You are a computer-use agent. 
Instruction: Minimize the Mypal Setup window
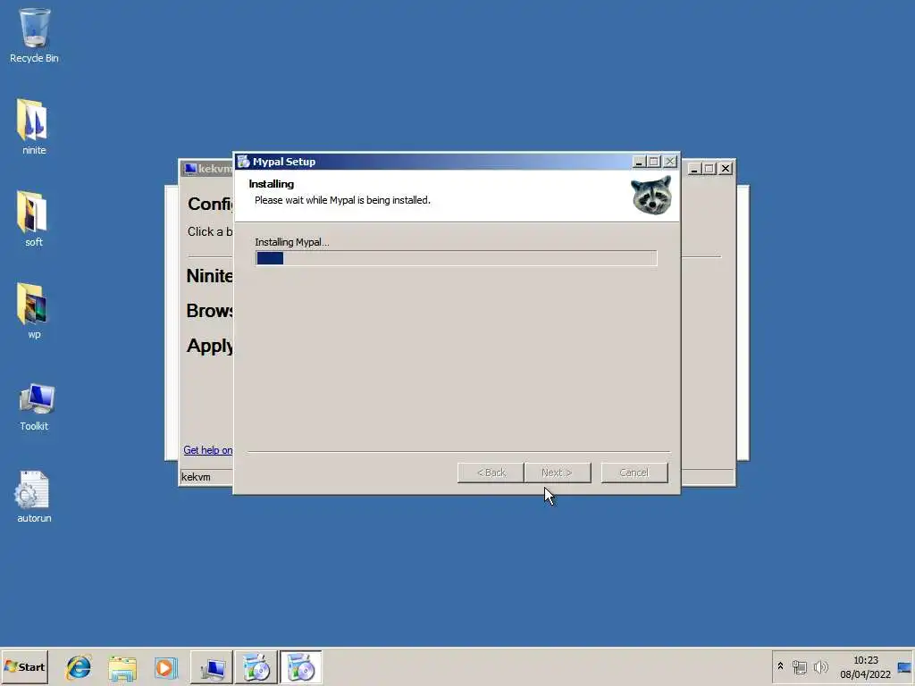[x=639, y=162]
